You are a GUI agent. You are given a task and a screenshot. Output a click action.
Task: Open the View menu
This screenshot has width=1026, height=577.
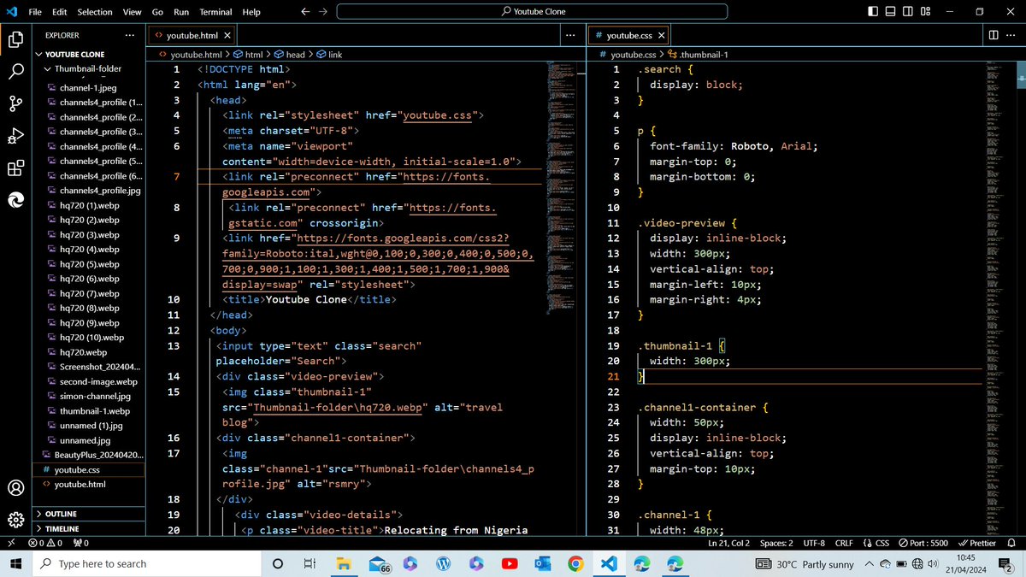point(132,12)
